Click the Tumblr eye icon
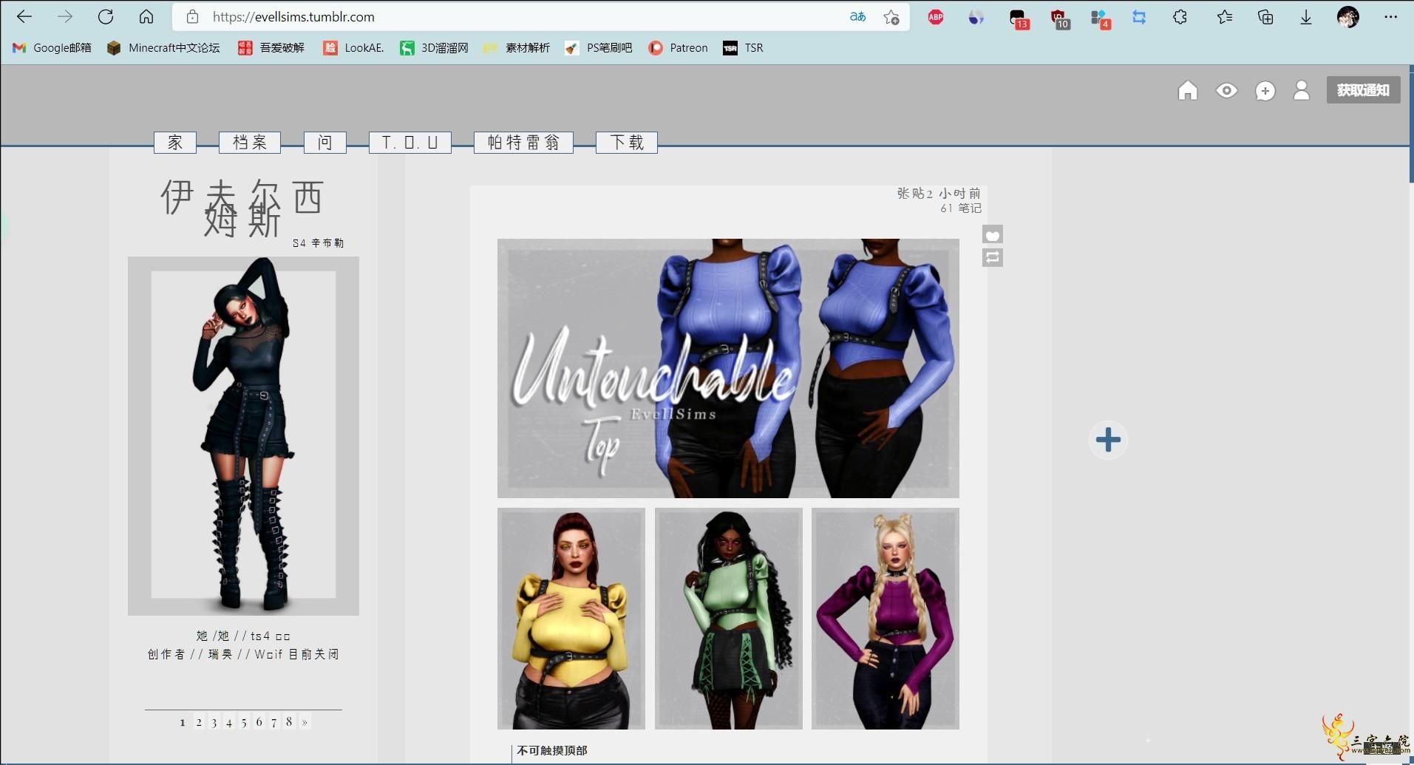 tap(1226, 90)
